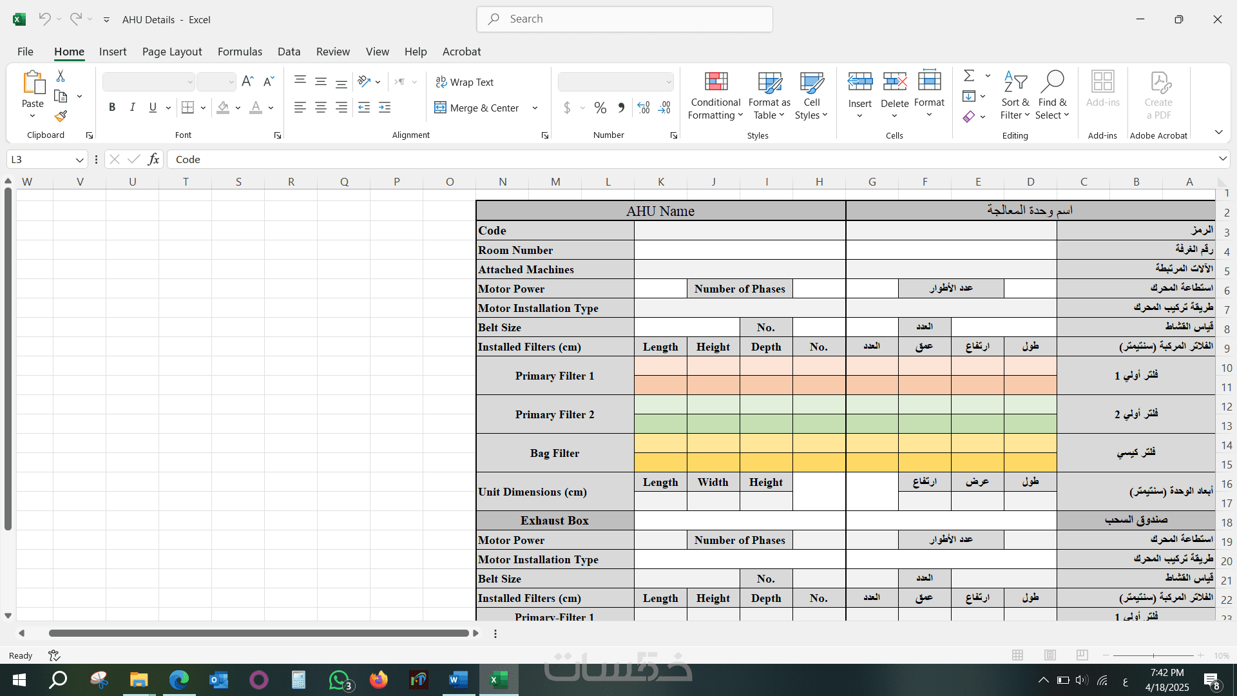Toggle Italic formatting
Screen dimensions: 1237x696
(x=132, y=108)
